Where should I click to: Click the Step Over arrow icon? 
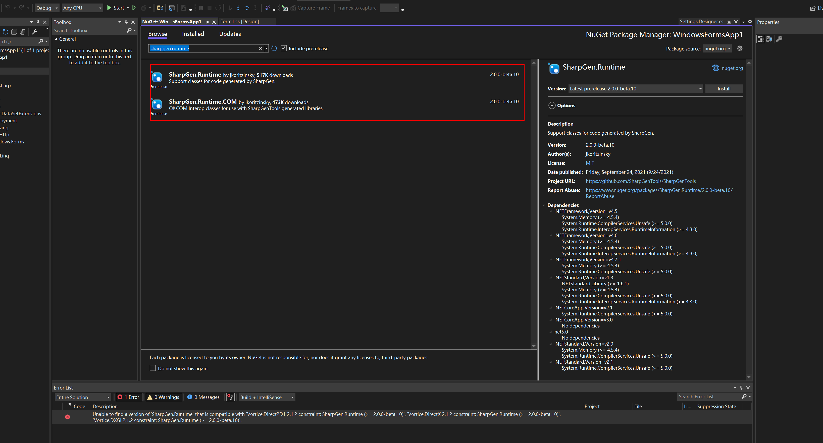point(247,8)
